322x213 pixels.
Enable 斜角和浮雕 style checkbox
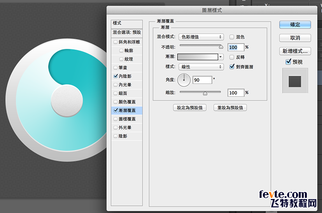click(x=115, y=42)
